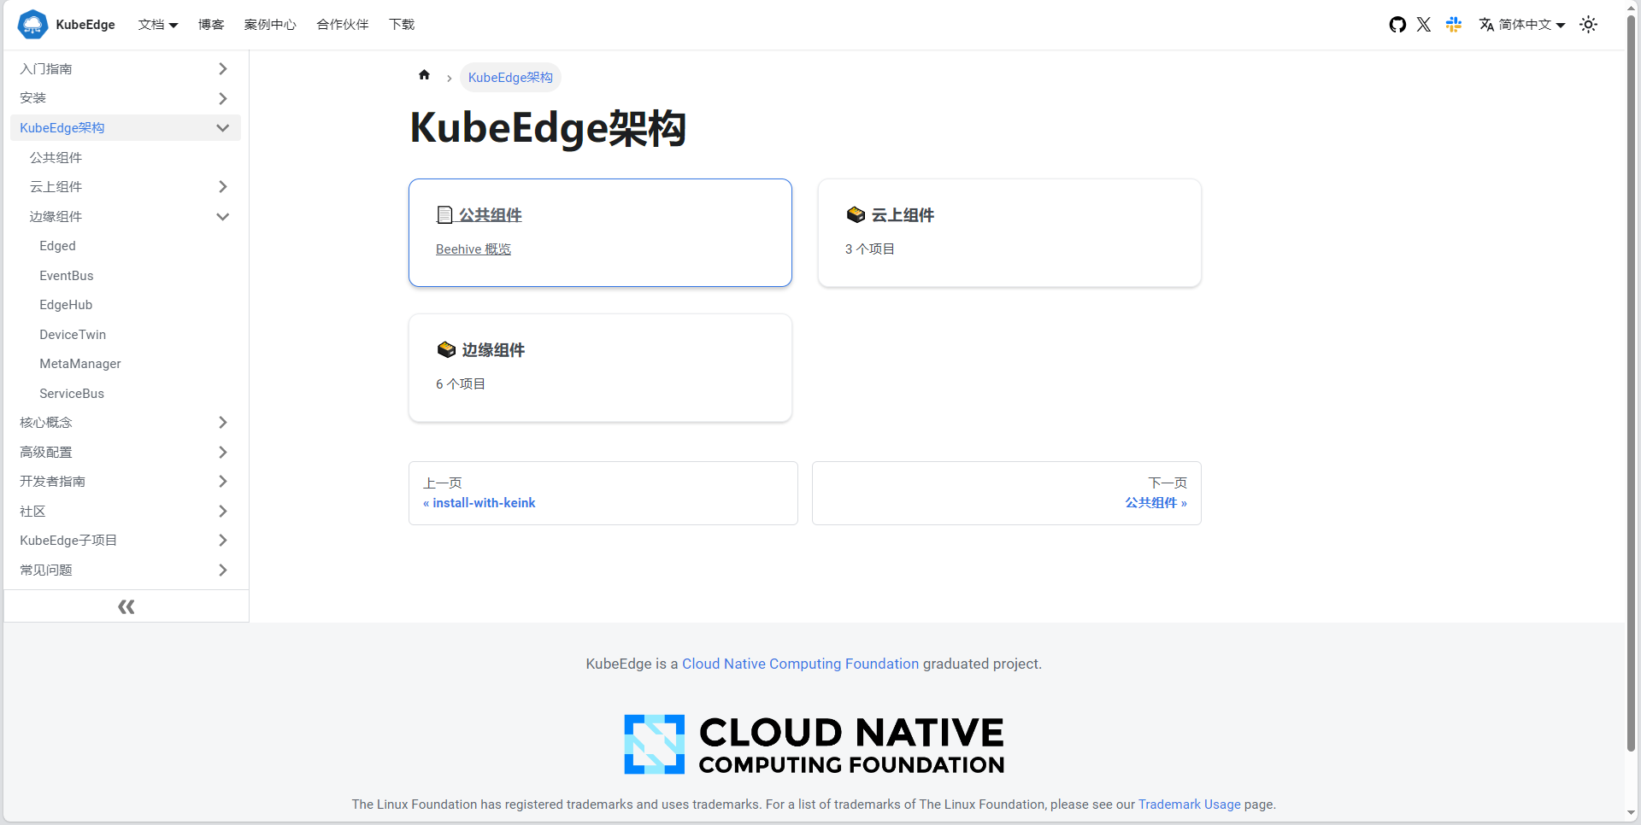Open the 文档 navigation dropdown
This screenshot has width=1641, height=825.
click(157, 24)
